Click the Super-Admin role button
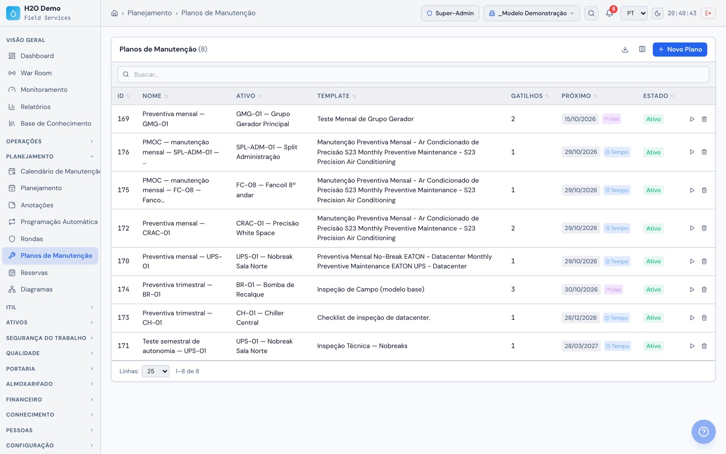The width and height of the screenshot is (726, 454). (x=450, y=13)
